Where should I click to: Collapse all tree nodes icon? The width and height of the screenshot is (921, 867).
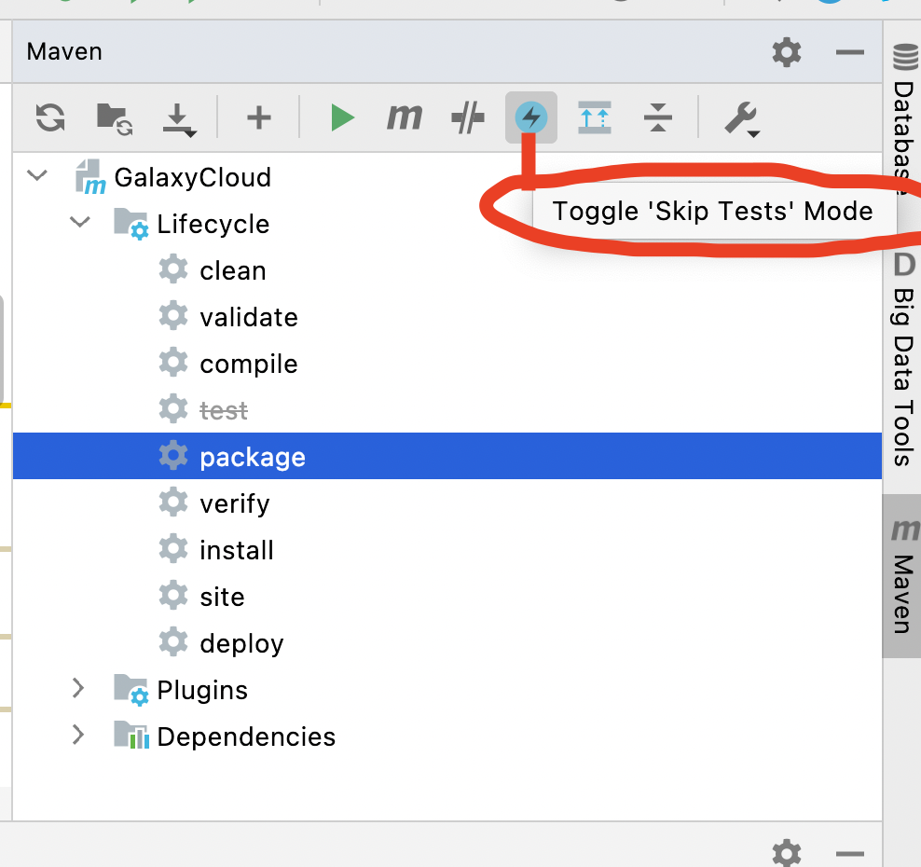[658, 117]
